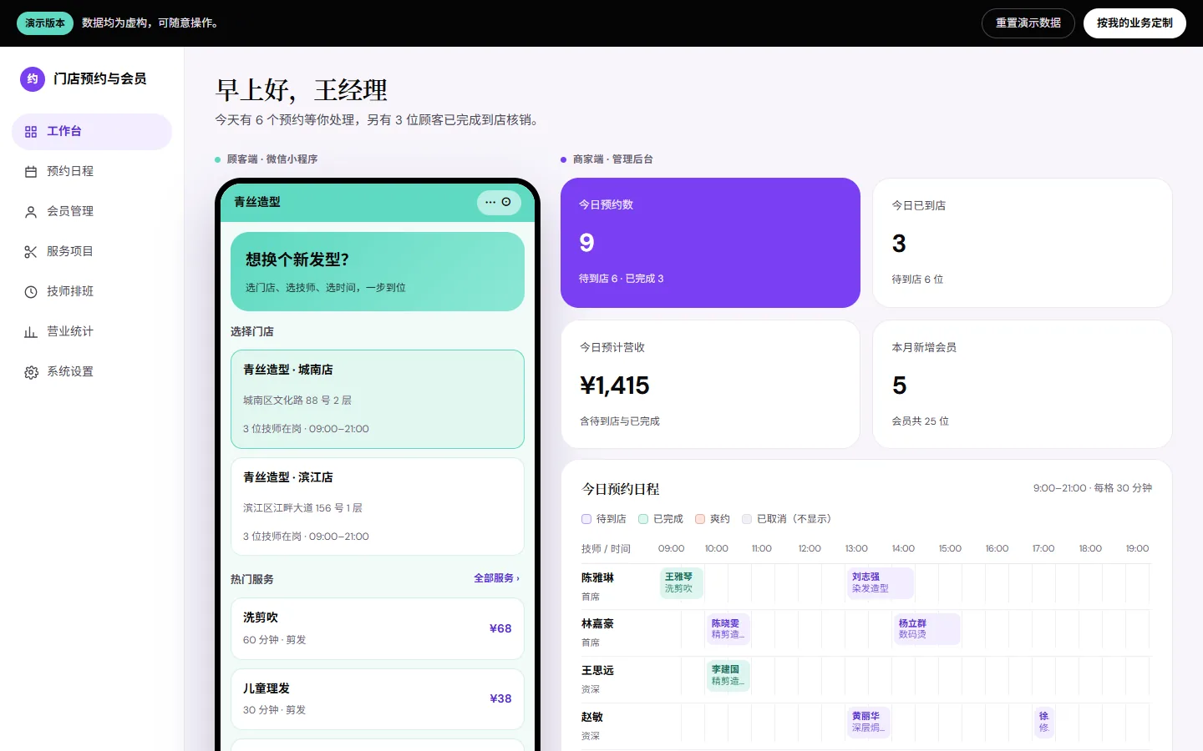Click the person icon beside 会员管理
The image size is (1203, 751).
pos(31,212)
